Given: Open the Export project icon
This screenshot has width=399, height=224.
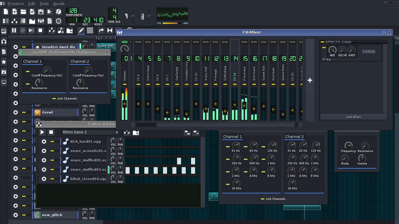Looking at the screenshot, I should [x=49, y=12].
